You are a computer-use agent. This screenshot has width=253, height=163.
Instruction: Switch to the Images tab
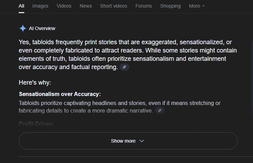(40, 6)
